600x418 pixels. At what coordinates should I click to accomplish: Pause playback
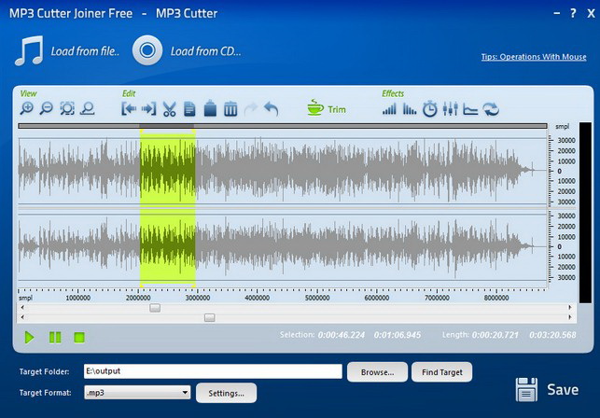tap(55, 337)
